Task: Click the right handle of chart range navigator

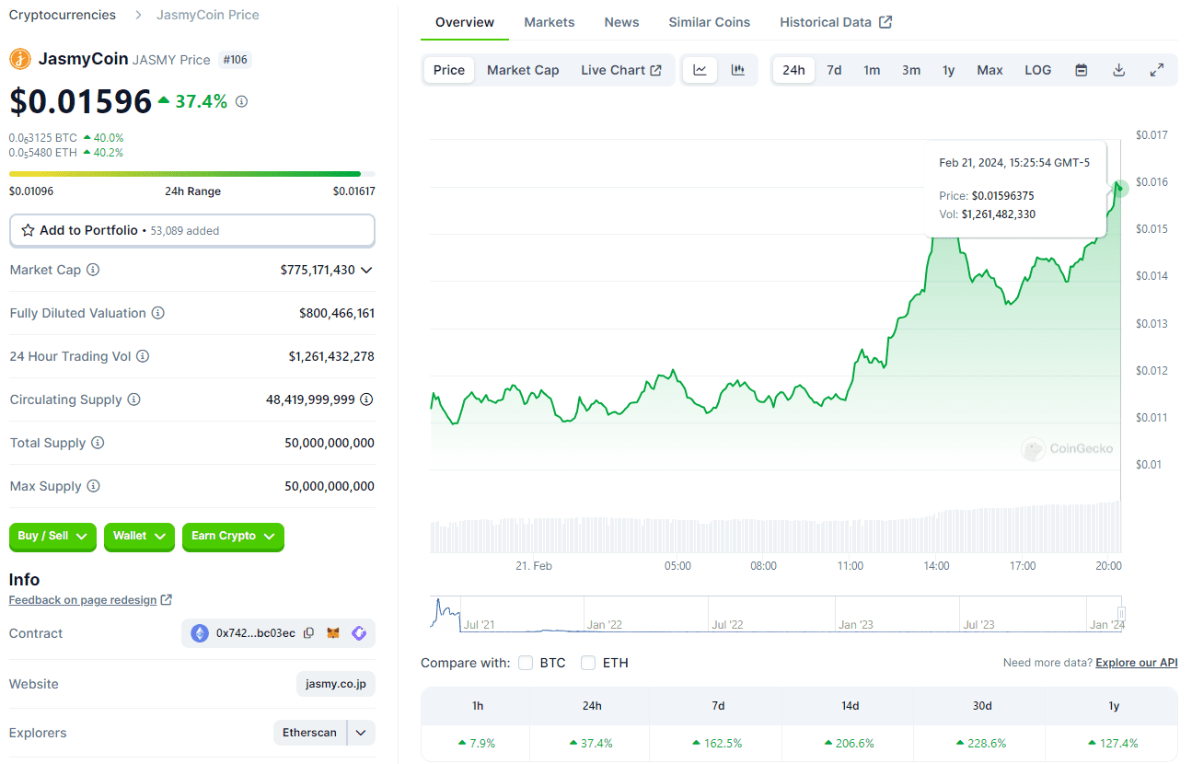Action: pos(1121,614)
